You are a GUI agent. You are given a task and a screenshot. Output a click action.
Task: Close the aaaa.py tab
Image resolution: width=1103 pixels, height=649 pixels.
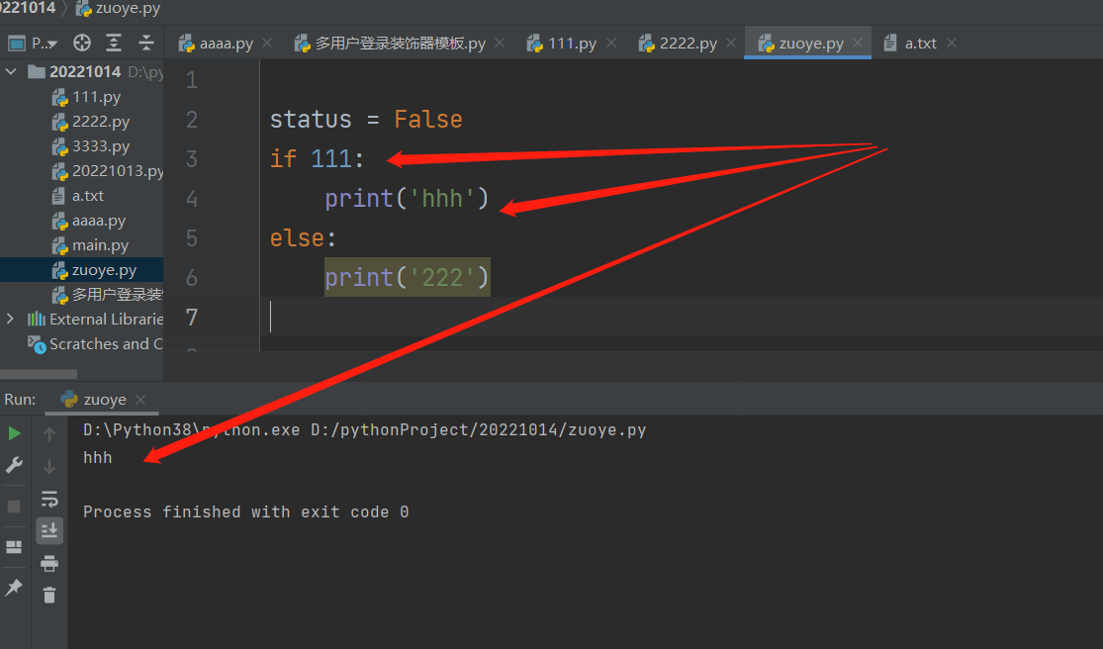[x=267, y=43]
